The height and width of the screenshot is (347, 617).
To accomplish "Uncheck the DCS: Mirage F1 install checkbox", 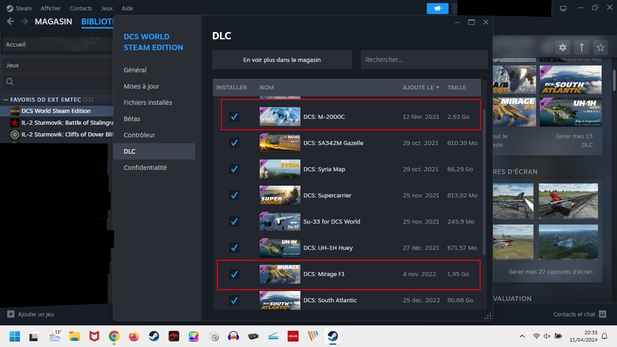I will pos(234,274).
